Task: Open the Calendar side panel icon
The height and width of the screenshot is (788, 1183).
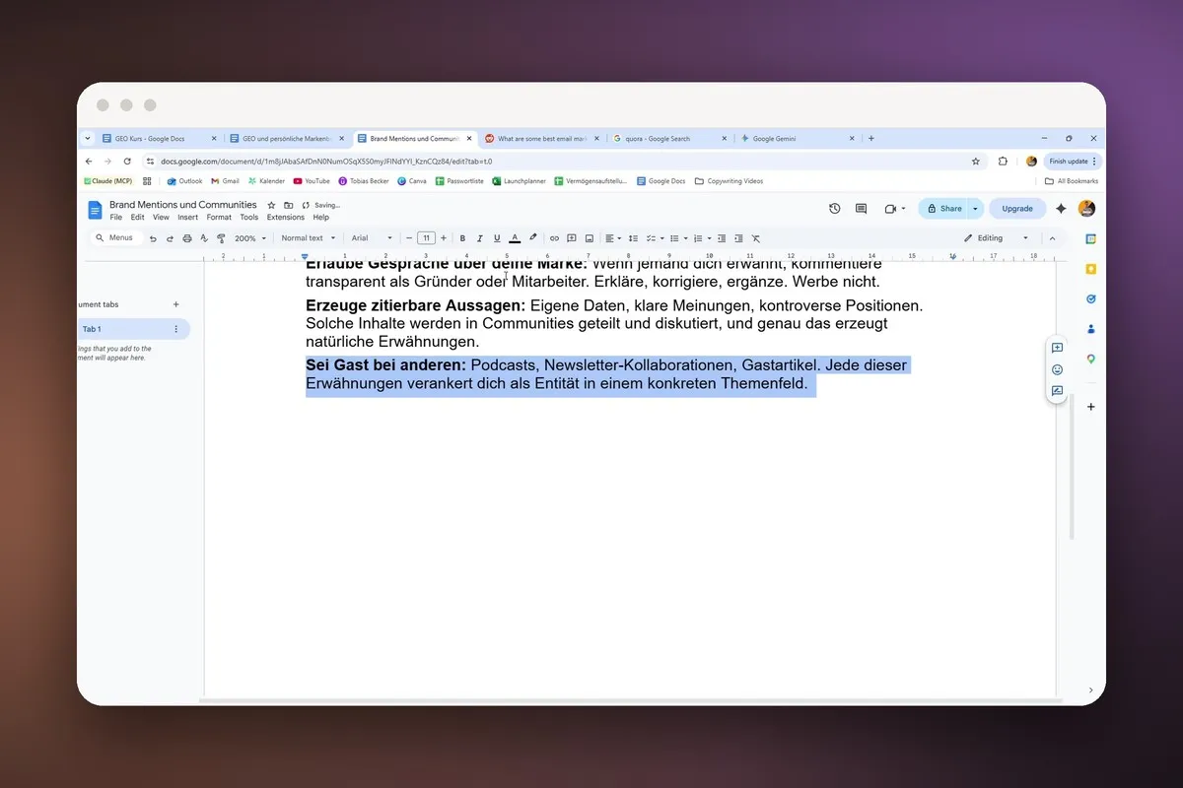Action: (1090, 239)
